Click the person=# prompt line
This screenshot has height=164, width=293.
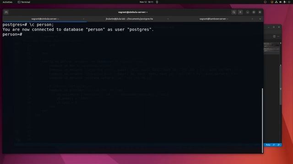click(12, 35)
